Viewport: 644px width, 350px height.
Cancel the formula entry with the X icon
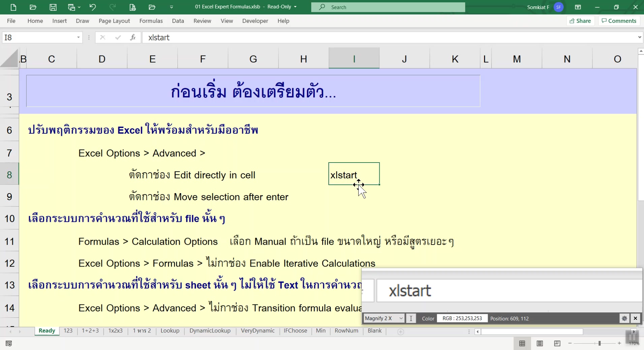(x=103, y=37)
